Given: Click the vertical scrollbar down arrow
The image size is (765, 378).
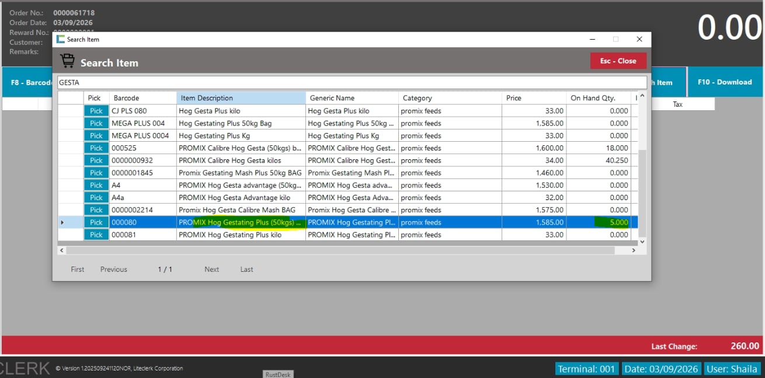Looking at the screenshot, I should [x=642, y=241].
